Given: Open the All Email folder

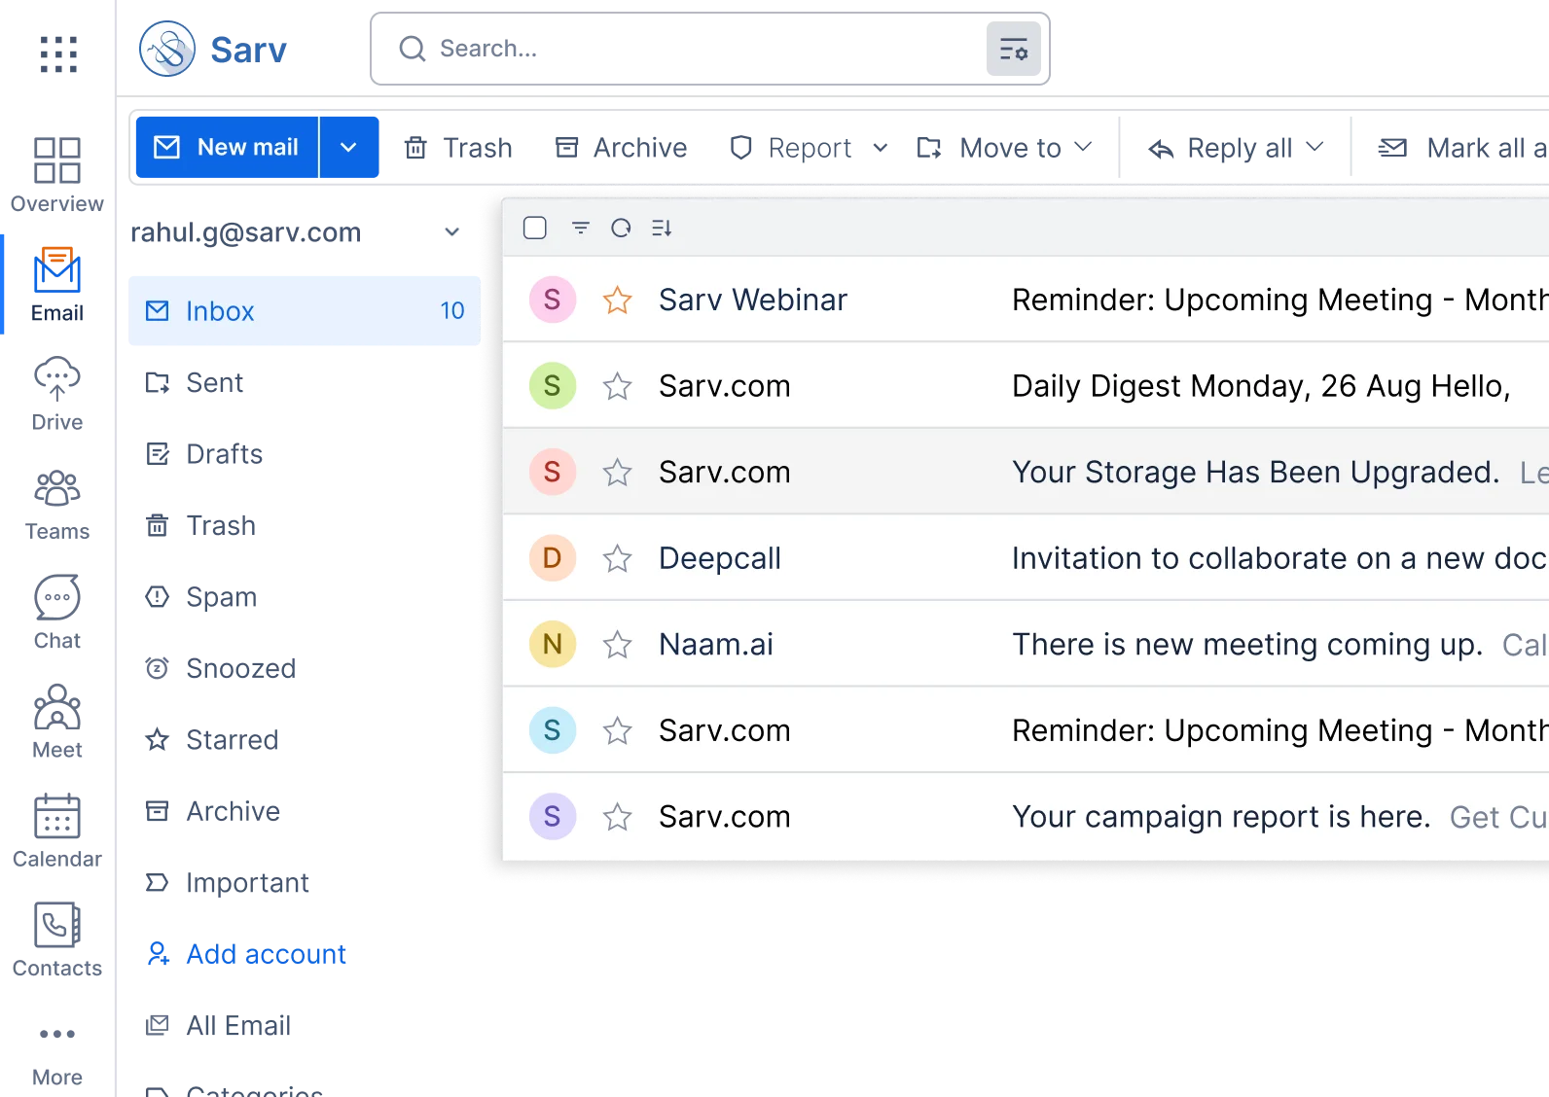Looking at the screenshot, I should [x=305, y=1026].
